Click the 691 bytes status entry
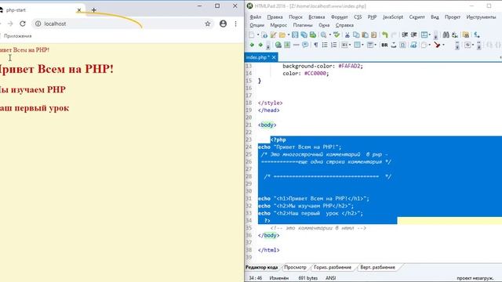This screenshot has width=502, height=282. click(x=307, y=278)
